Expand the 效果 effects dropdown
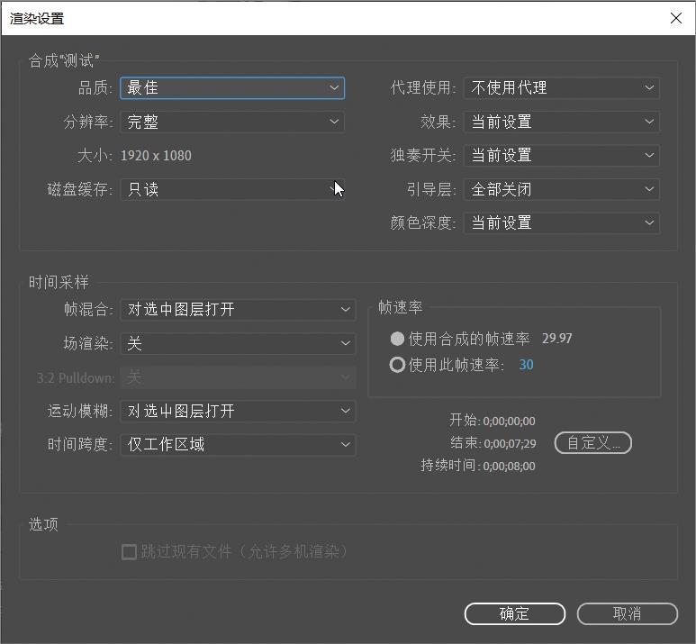 562,122
